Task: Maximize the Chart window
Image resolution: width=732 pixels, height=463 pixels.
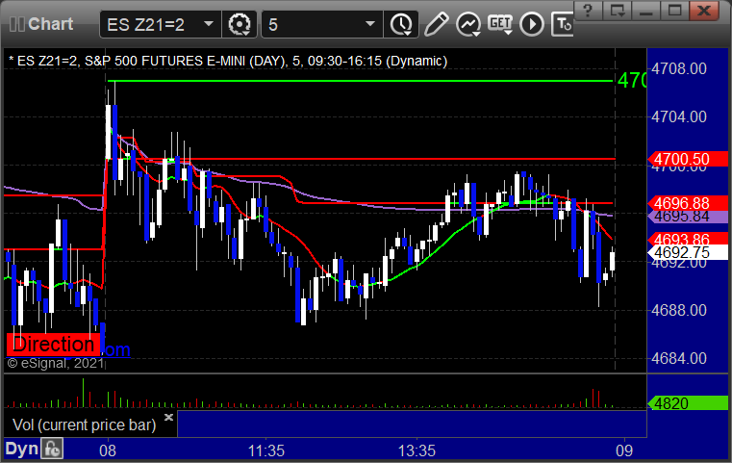Action: pyautogui.click(x=674, y=11)
